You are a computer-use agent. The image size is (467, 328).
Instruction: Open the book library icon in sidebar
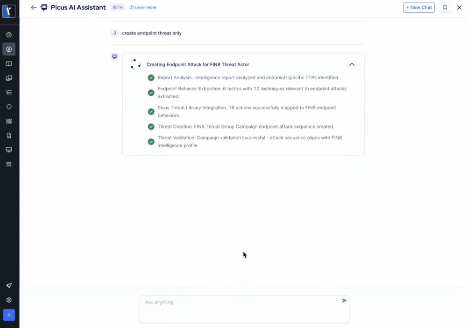pos(9,64)
